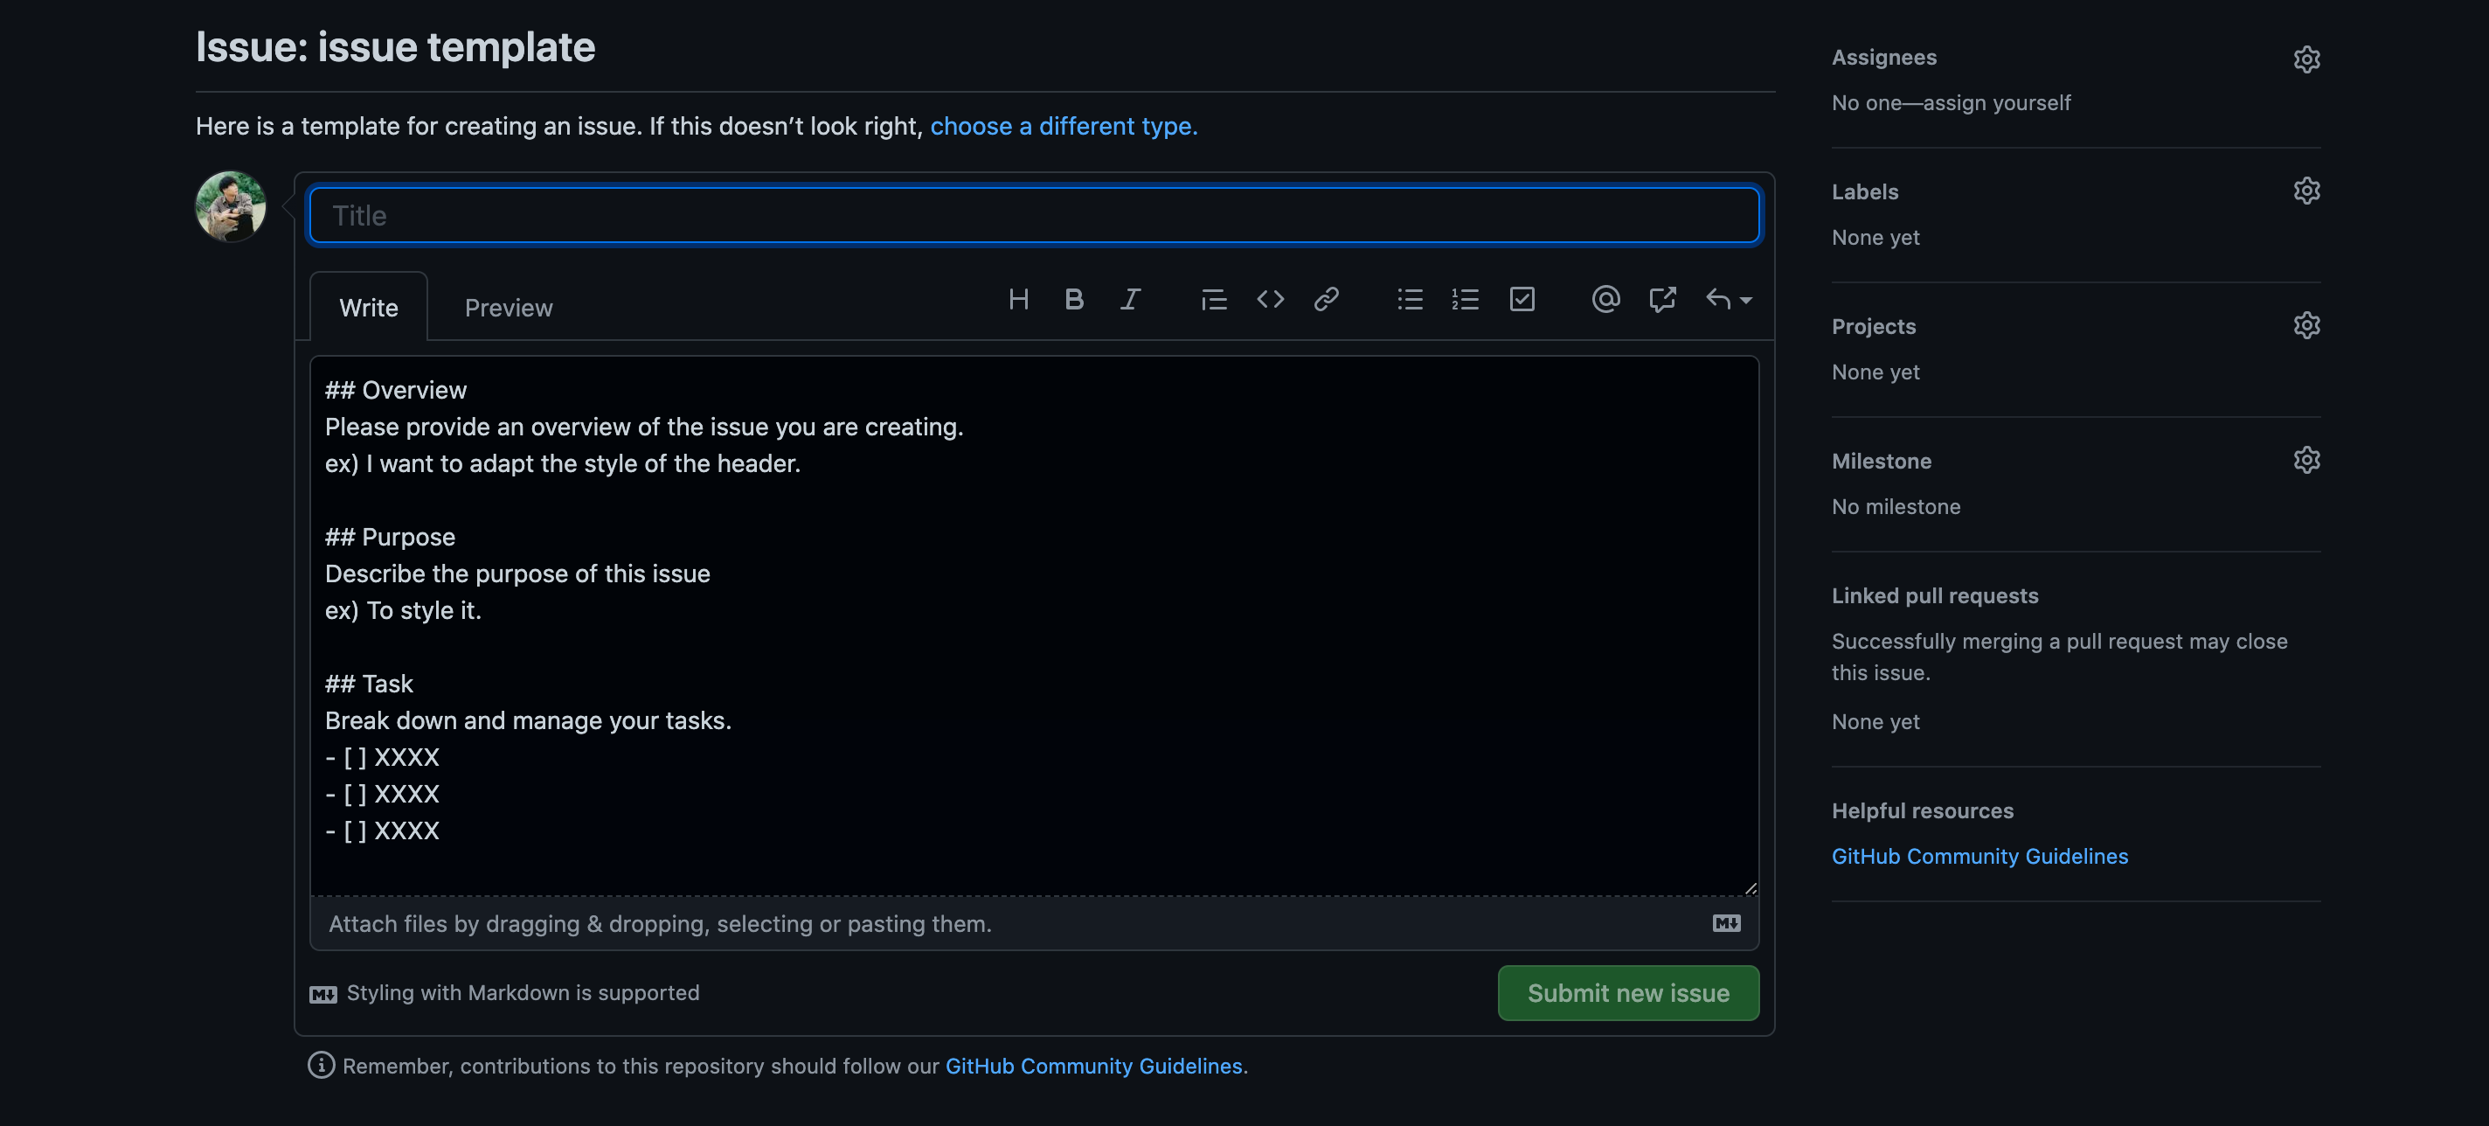Open the GitHub Community Guidelines link
Viewport: 2489px width, 1126px height.
1979,855
